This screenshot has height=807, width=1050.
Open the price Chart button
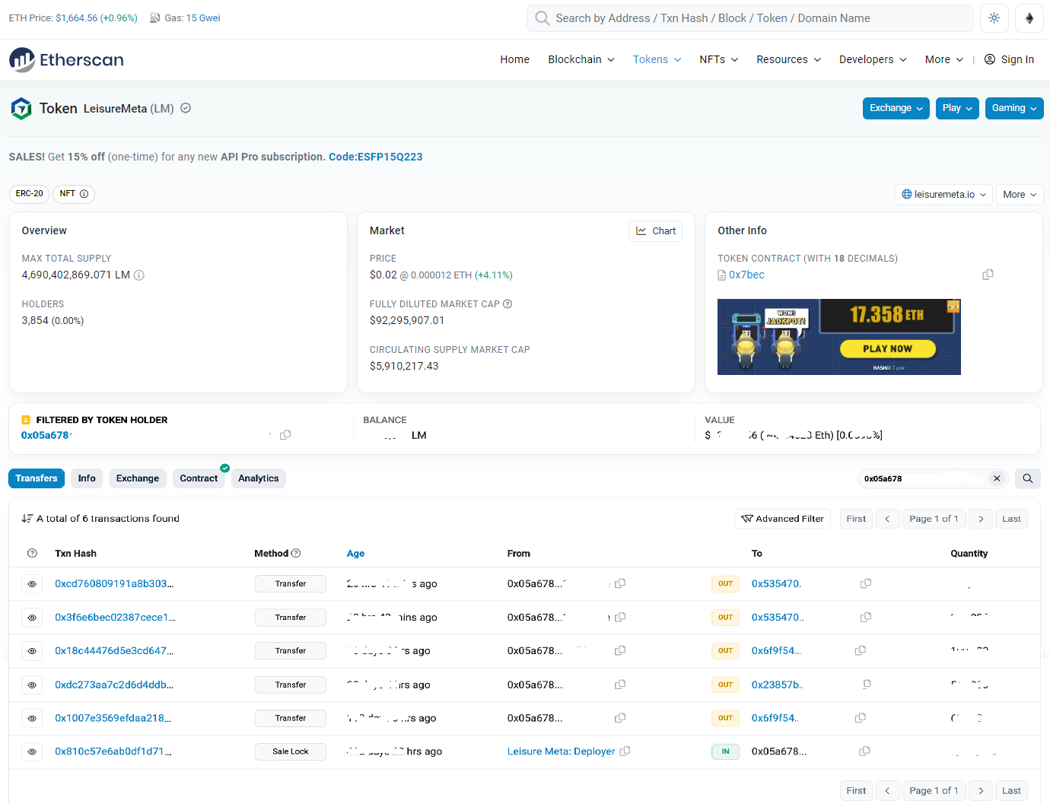tap(656, 231)
